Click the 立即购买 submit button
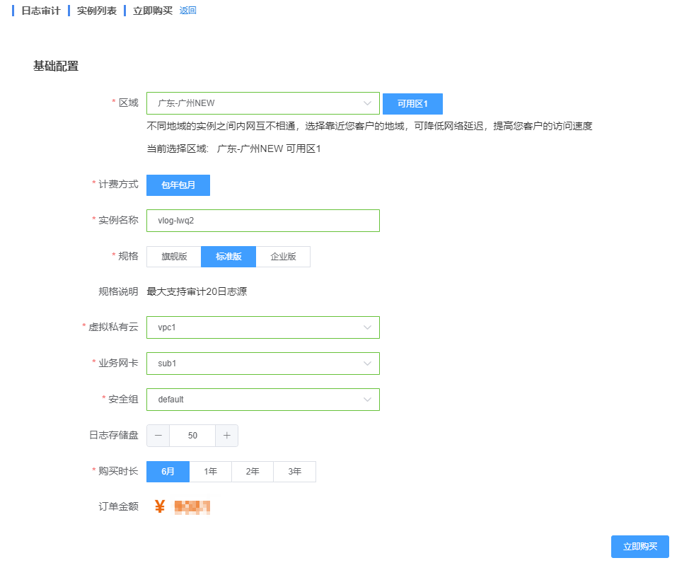The image size is (689, 587). 639,547
